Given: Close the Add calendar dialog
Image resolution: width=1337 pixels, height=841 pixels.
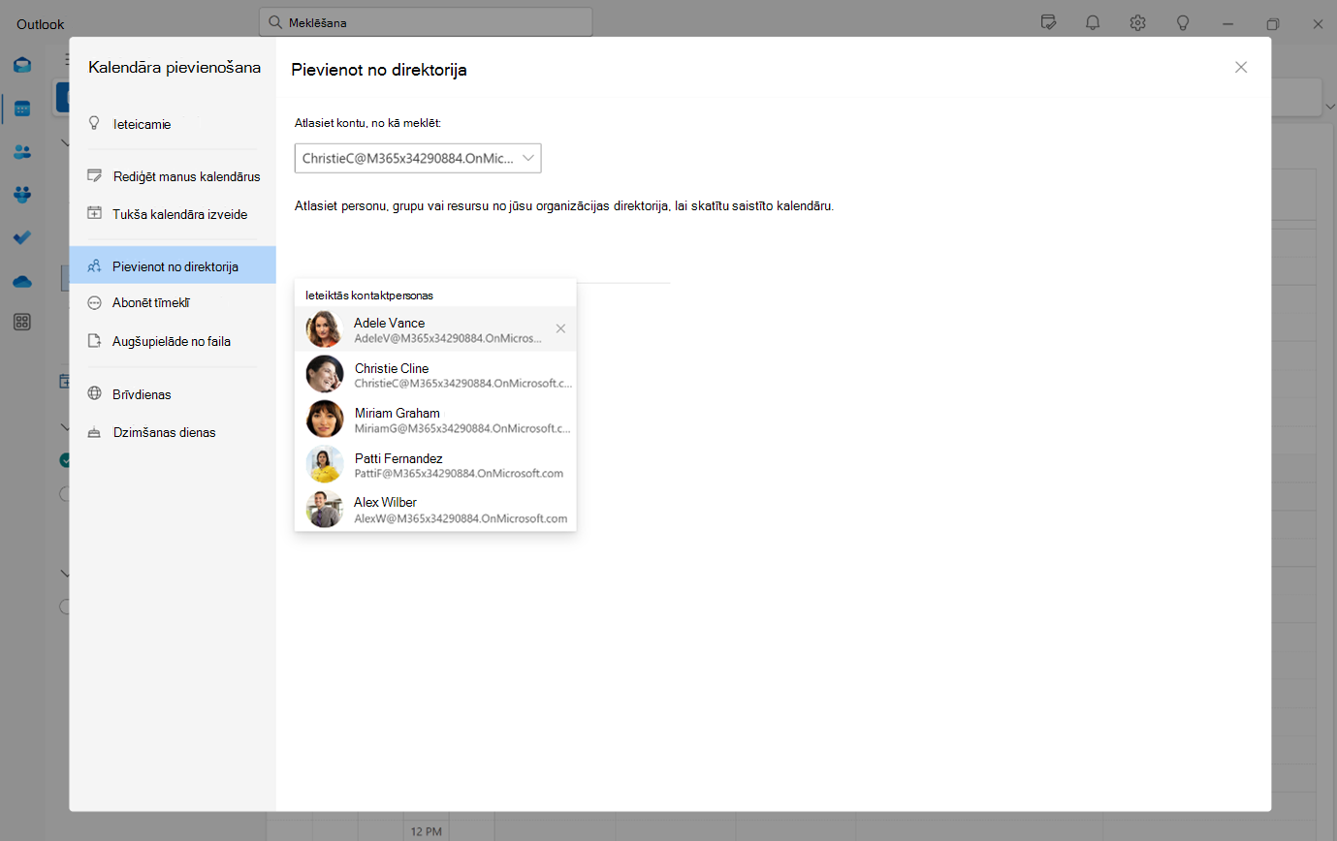Looking at the screenshot, I should click(1241, 67).
